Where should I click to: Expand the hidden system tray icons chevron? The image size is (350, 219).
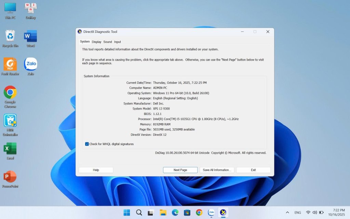287,212
